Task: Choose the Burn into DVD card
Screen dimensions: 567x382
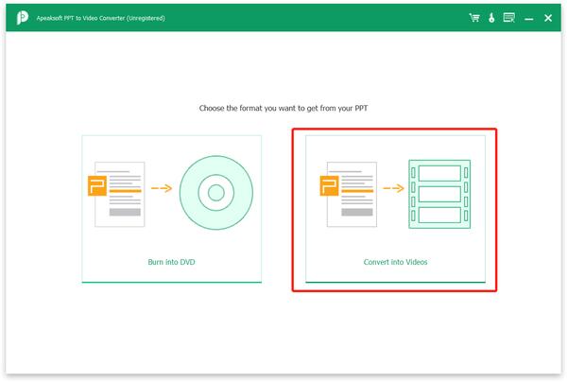Action: tap(172, 209)
